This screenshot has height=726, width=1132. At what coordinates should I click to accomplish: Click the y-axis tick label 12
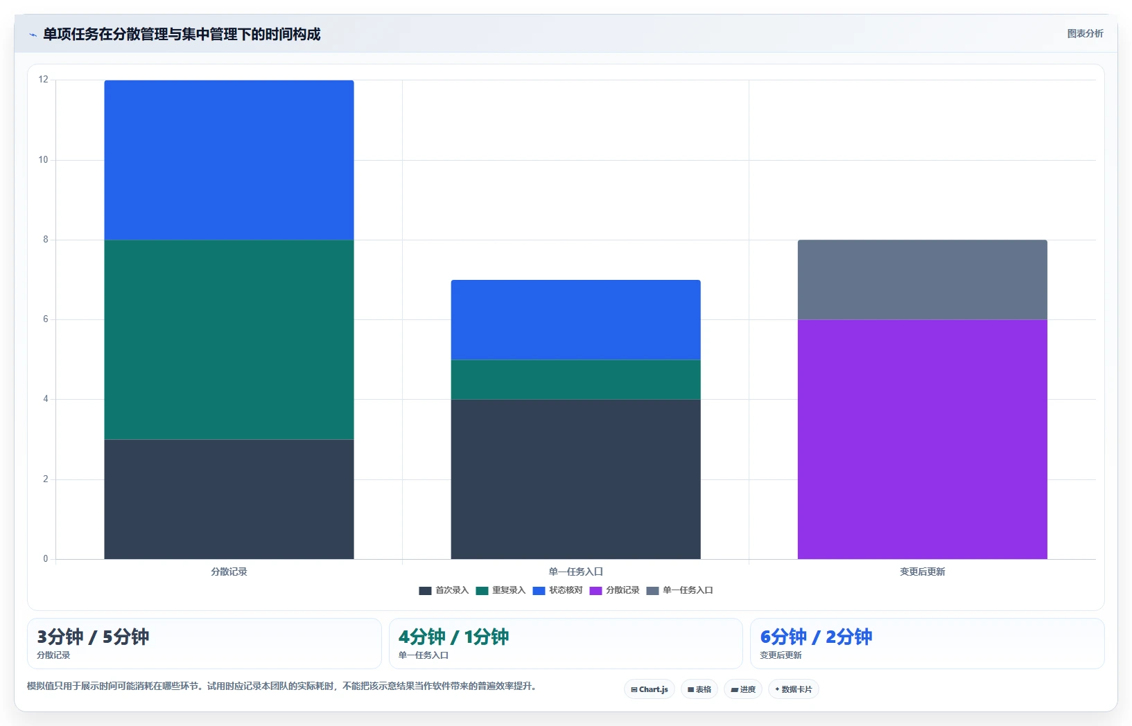43,80
